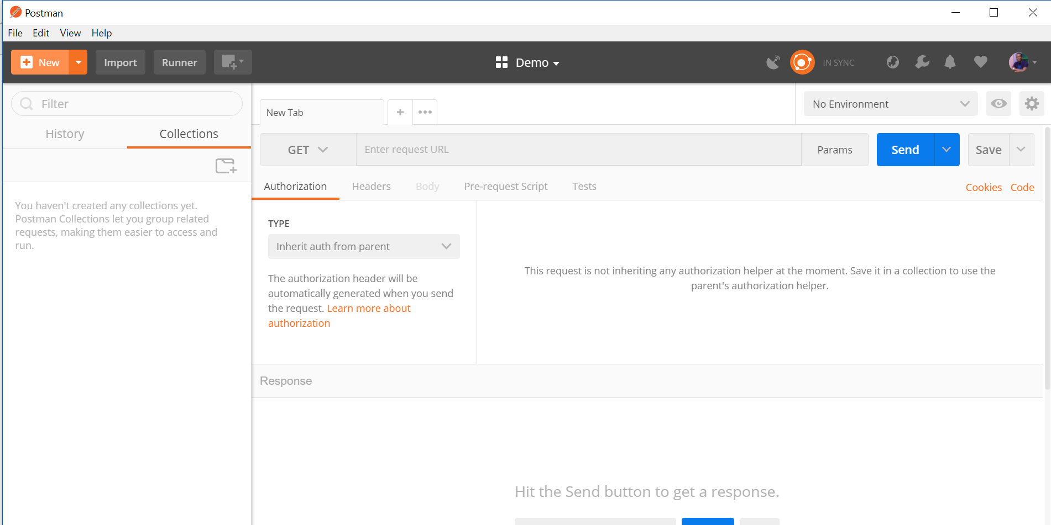Select the New Tab request tab
1051x525 pixels.
coord(322,113)
